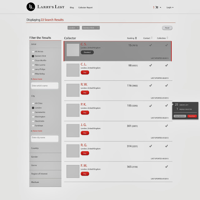
Task: Expand the Genre filter section
Action: (45, 165)
